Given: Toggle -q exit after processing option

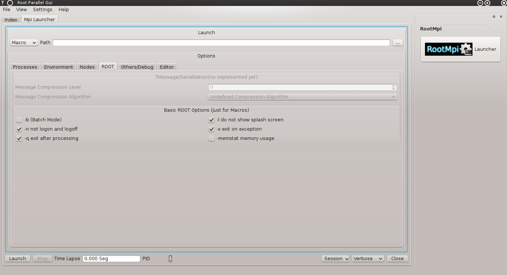Looking at the screenshot, I should (x=19, y=138).
